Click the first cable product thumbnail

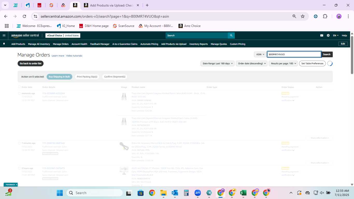124,96
